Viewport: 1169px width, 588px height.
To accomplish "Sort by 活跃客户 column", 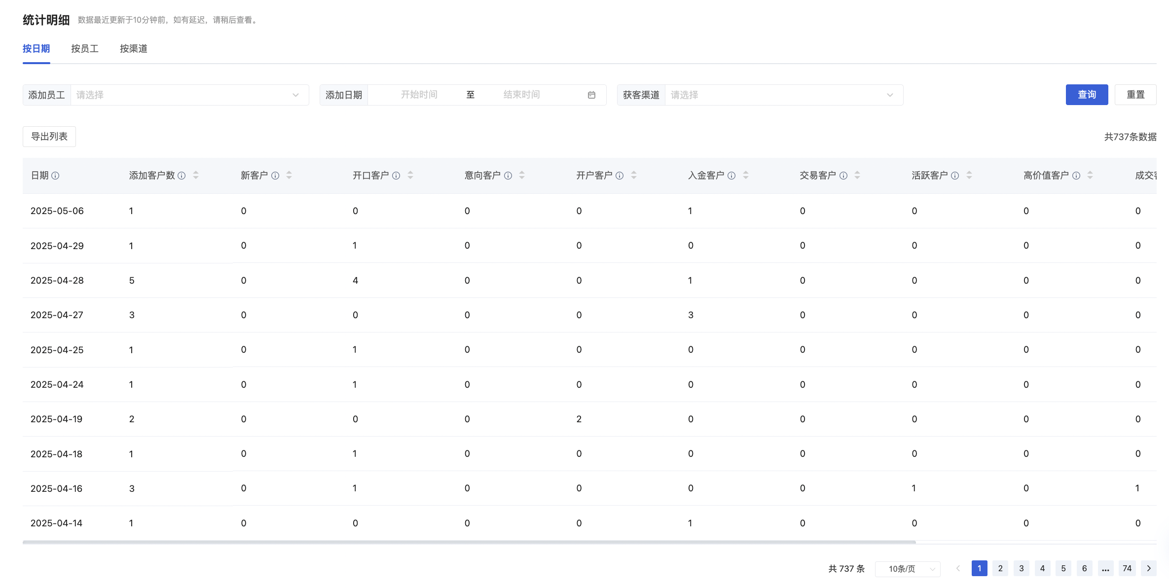I will pos(969,175).
